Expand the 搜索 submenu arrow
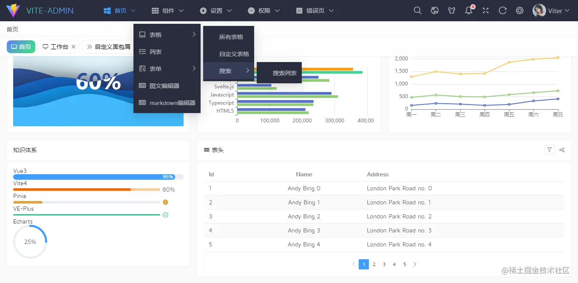578x283 pixels. [247, 71]
